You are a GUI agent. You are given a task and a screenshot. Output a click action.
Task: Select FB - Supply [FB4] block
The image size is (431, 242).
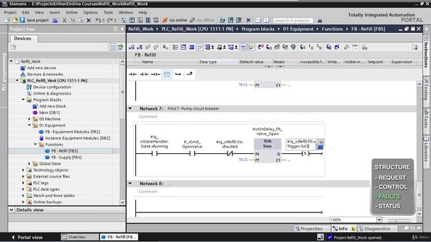66,157
